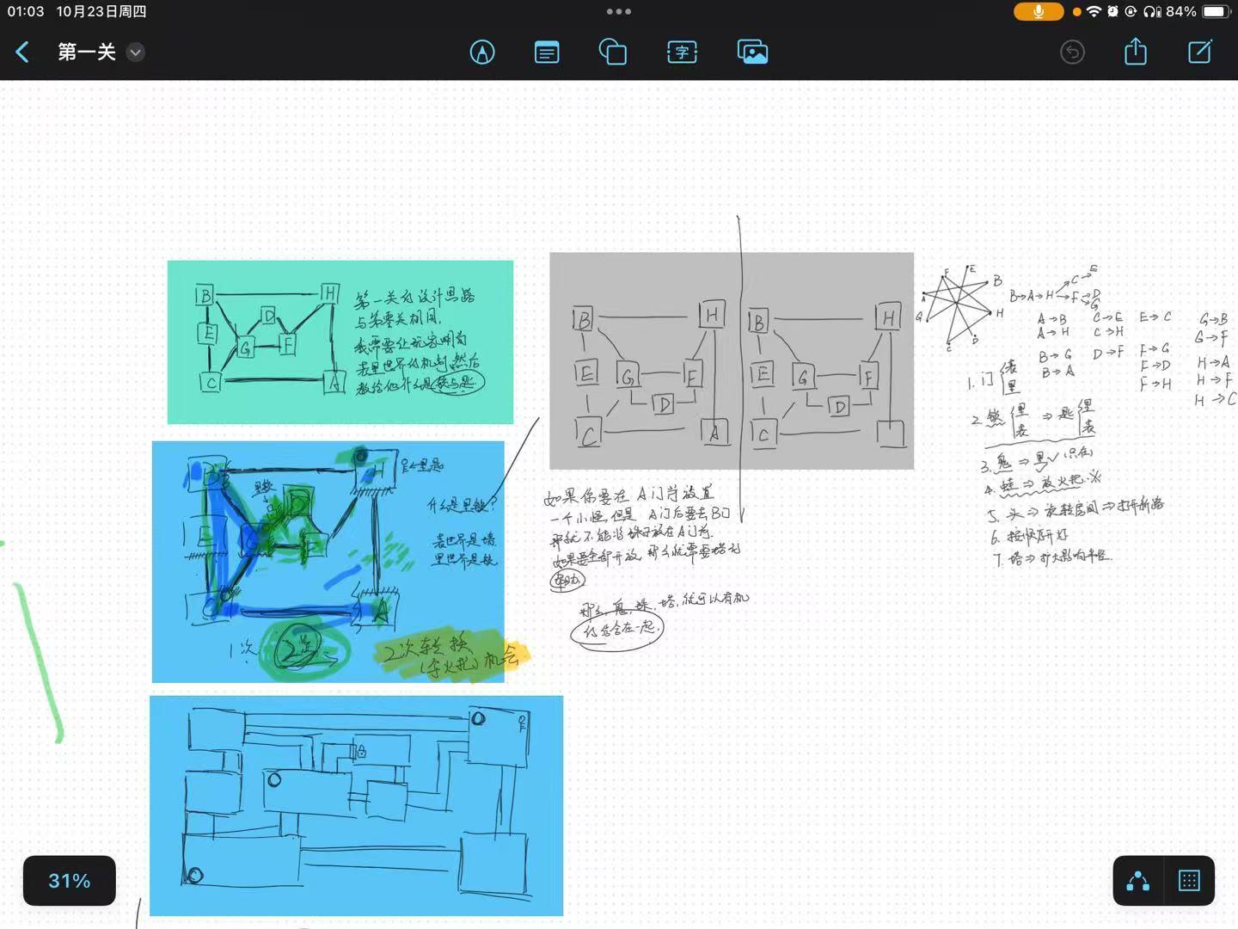Tap the orange microphone indicator pill
The image size is (1238, 929).
1039,12
